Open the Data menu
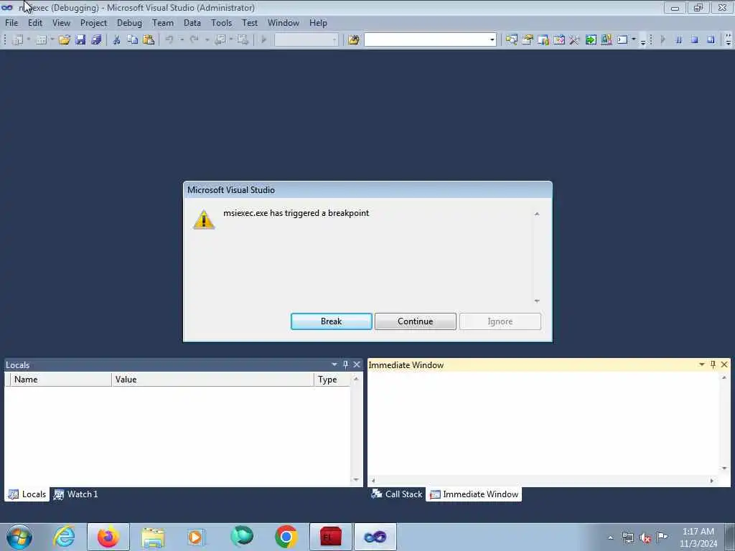 click(x=192, y=22)
